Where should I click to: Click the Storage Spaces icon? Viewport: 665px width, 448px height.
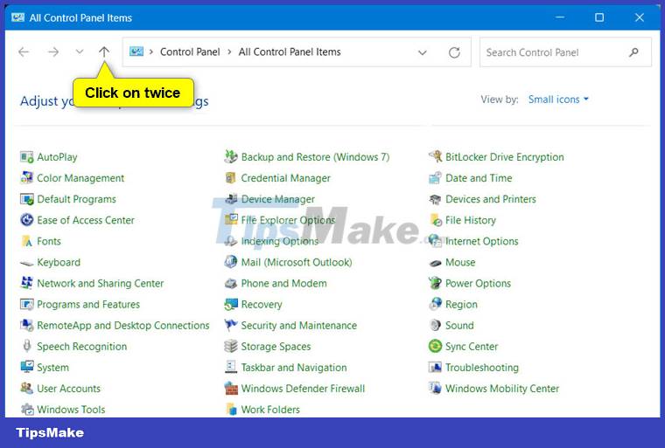(231, 346)
